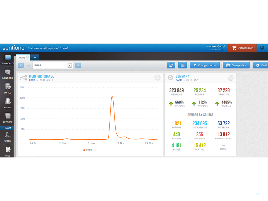Open the Tags sidebar section
The height and width of the screenshot is (201, 268).
7,152
